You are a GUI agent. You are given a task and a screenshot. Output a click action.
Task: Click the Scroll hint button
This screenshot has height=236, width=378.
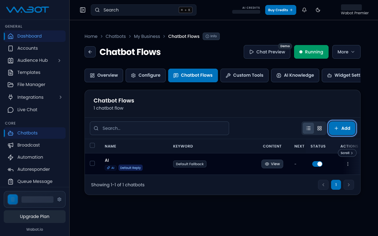347,153
